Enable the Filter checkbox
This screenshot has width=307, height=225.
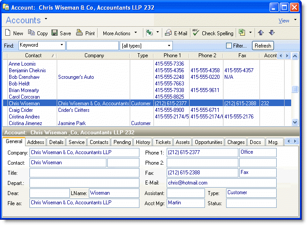click(229, 46)
